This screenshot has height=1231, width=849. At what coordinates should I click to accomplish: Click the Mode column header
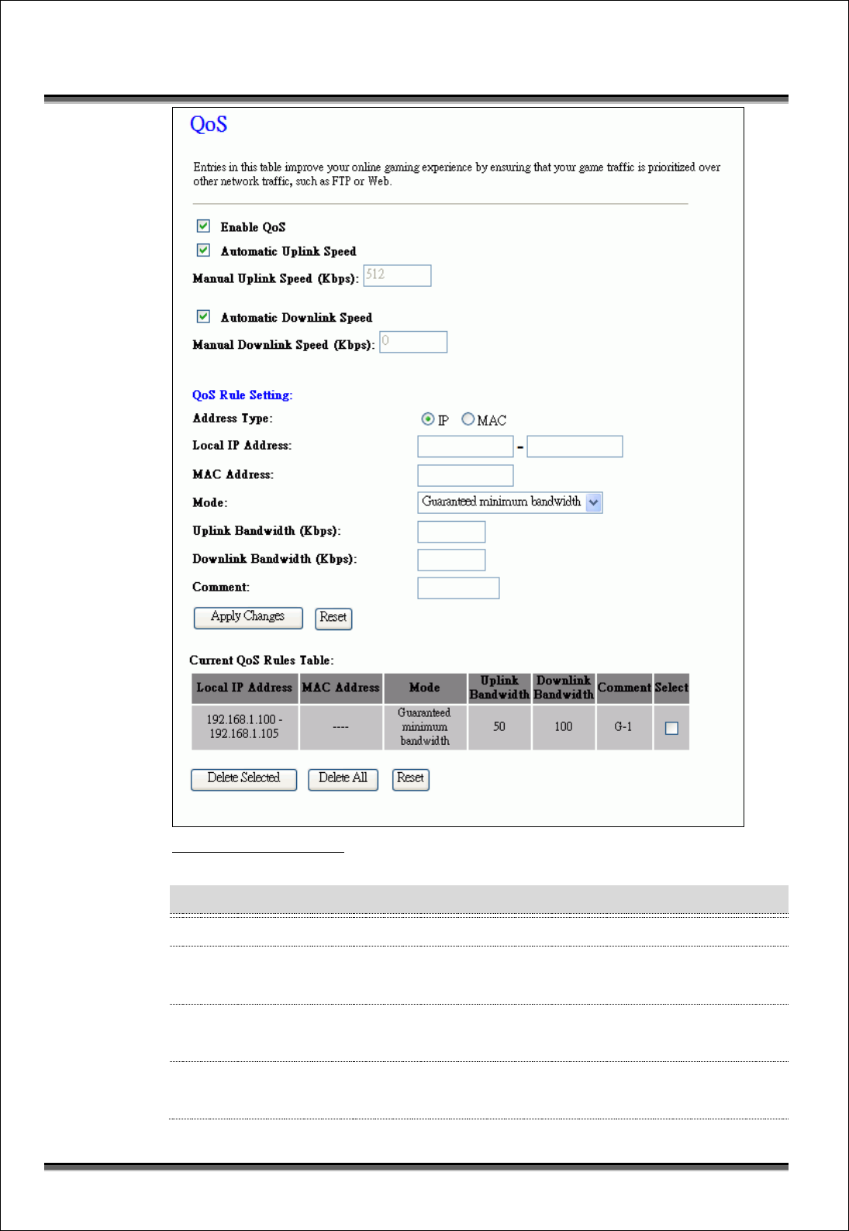(x=424, y=688)
